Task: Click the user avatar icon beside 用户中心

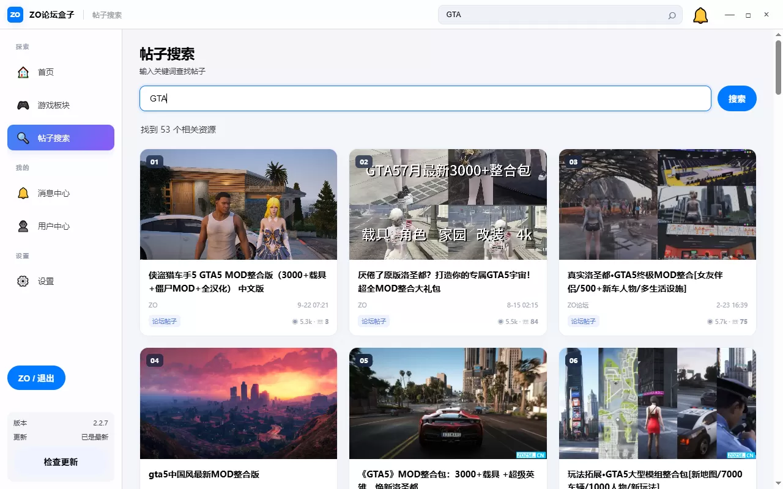Action: (23, 226)
